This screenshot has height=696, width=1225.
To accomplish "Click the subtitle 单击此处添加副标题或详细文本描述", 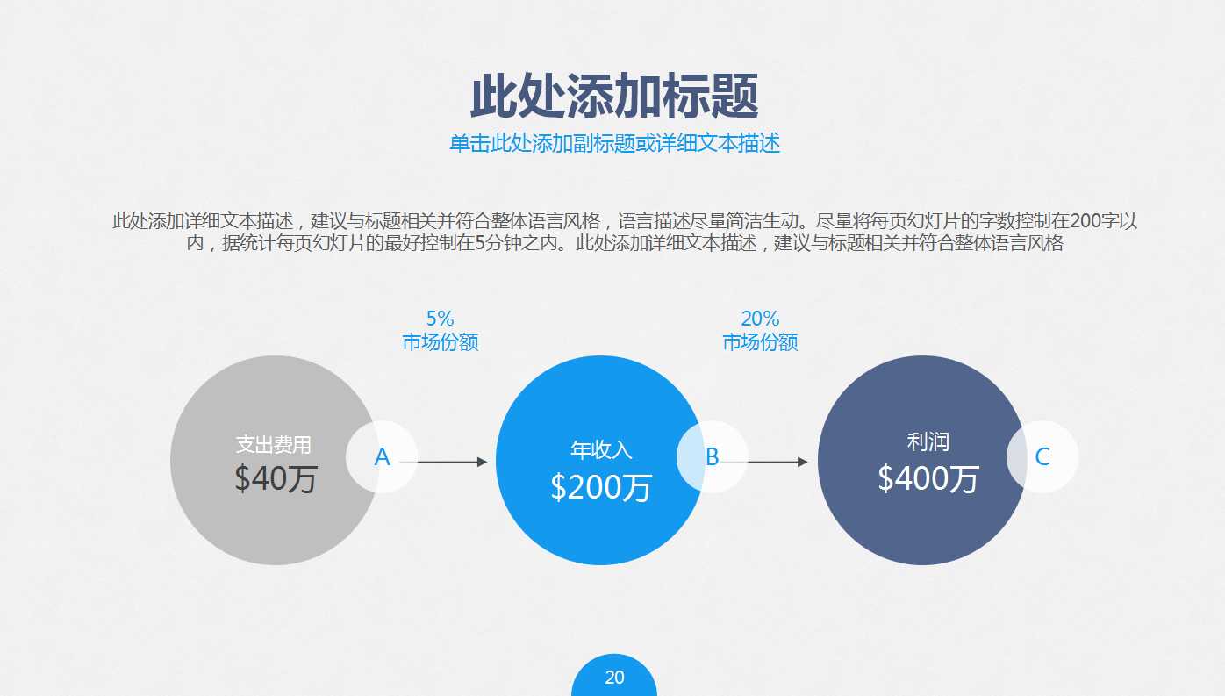I will point(612,142).
